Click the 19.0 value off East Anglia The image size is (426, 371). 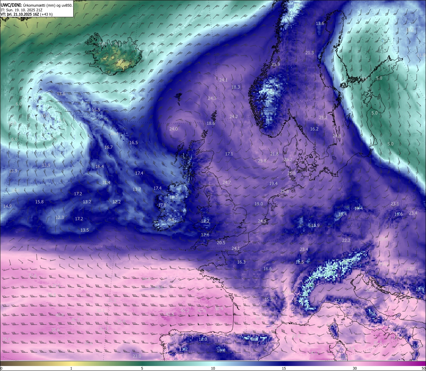(259, 204)
